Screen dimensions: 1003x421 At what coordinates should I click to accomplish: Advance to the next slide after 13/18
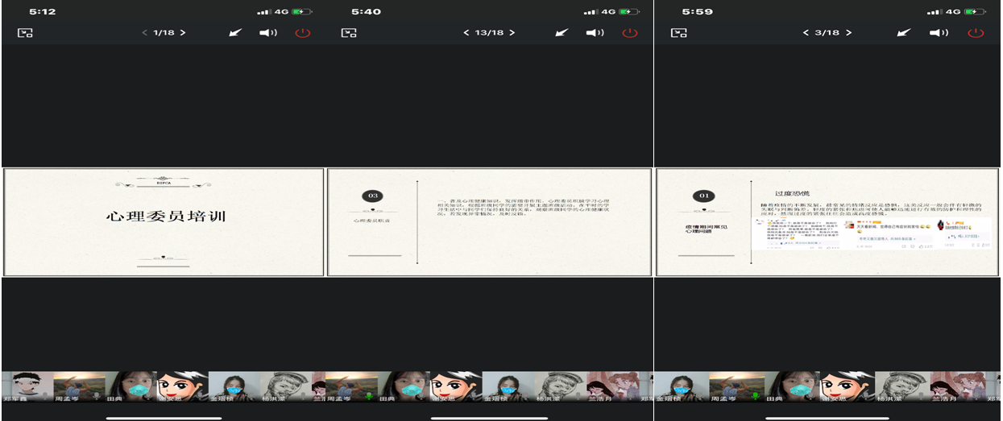pyautogui.click(x=512, y=33)
